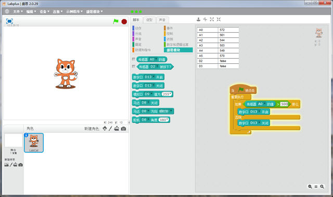This screenshot has width=333, height=197.
Task: Open the 示例程序 menu
Action: click(x=74, y=11)
